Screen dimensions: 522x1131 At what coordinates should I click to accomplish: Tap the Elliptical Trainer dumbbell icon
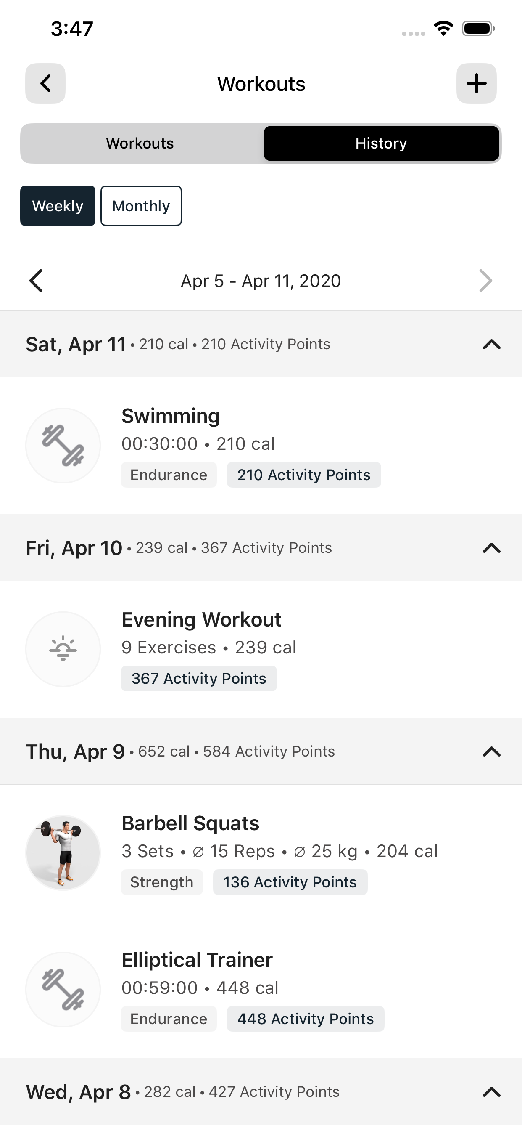click(x=63, y=990)
